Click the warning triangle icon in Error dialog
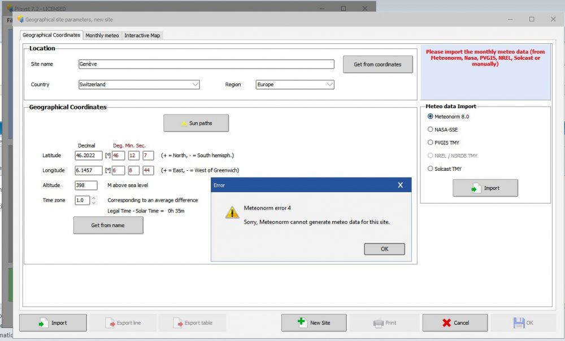This screenshot has width=565, height=341. coord(232,212)
